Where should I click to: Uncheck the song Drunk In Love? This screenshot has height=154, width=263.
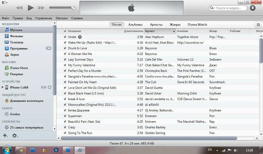tap(65, 48)
